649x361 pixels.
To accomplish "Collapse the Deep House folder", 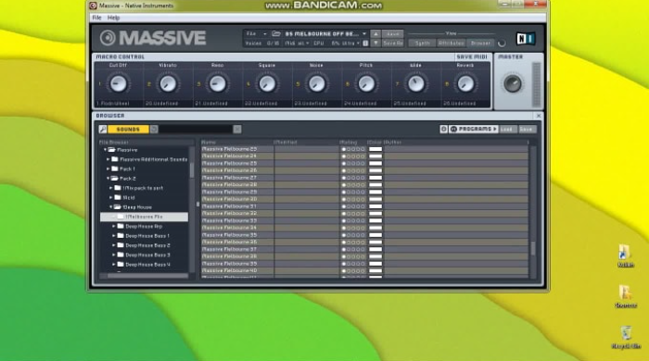I will [x=111, y=207].
